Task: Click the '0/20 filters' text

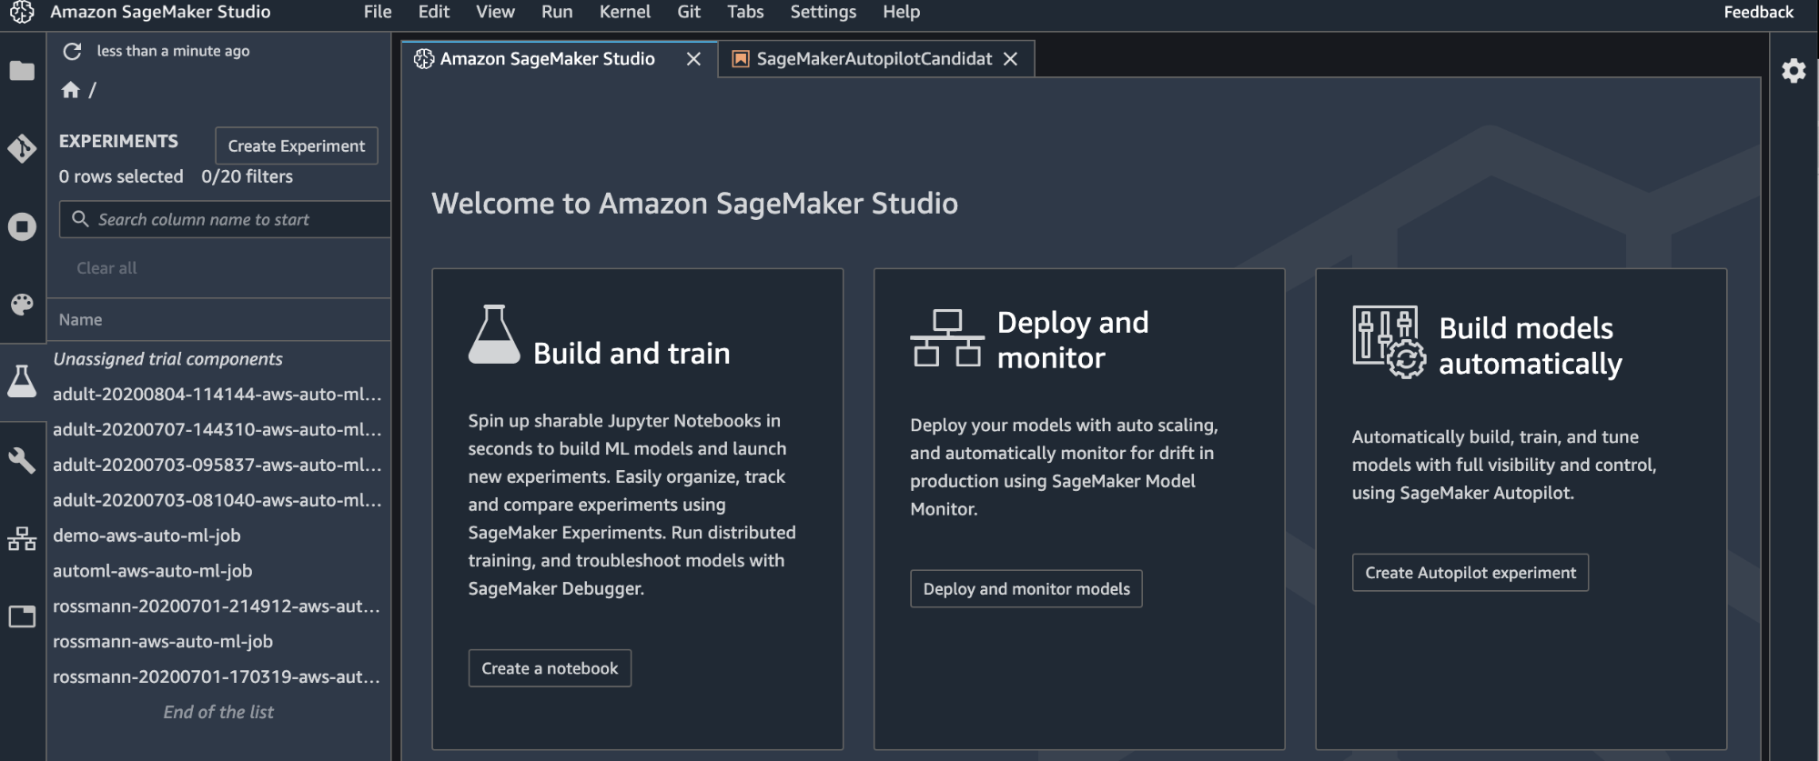Action: (x=248, y=176)
